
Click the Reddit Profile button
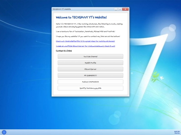(90, 63)
